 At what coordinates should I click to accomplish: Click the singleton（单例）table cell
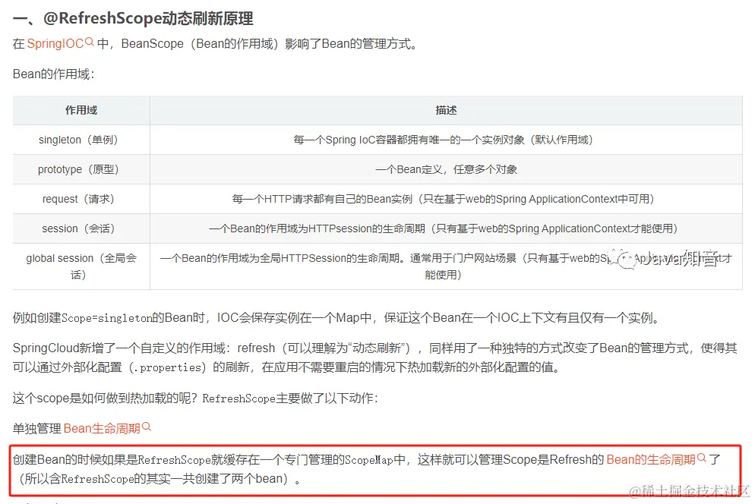pyautogui.click(x=81, y=140)
